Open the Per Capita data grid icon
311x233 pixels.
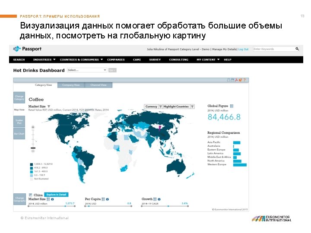[x=103, y=199]
